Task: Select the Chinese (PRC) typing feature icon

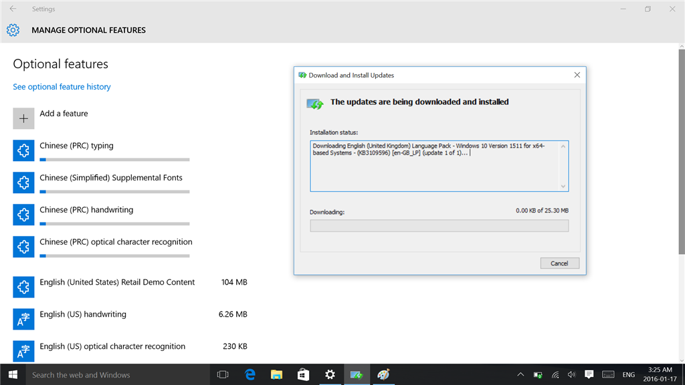Action: pyautogui.click(x=23, y=150)
